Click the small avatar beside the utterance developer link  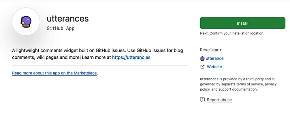pos(202,59)
